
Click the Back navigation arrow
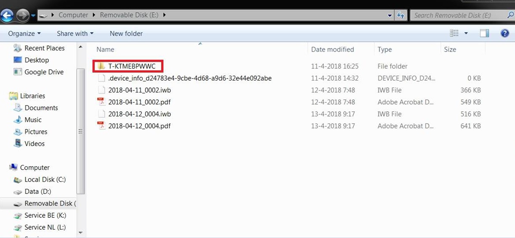pos(6,16)
